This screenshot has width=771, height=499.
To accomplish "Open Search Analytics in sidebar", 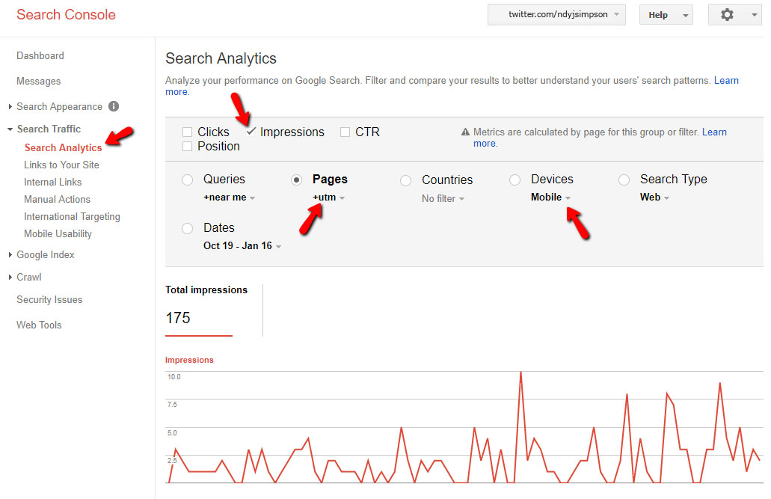I will [63, 147].
